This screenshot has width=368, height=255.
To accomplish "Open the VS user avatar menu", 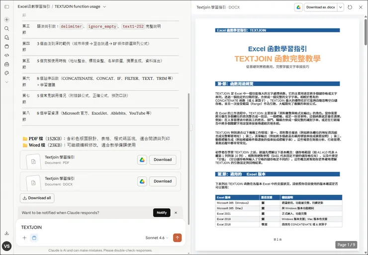I will coord(6,246).
